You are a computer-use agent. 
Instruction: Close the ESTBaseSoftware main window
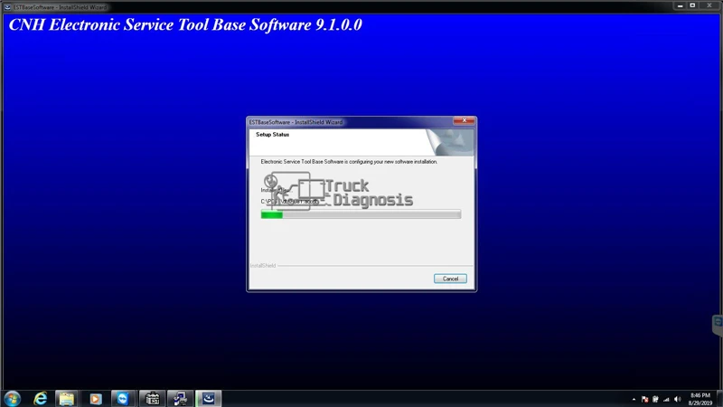click(709, 5)
